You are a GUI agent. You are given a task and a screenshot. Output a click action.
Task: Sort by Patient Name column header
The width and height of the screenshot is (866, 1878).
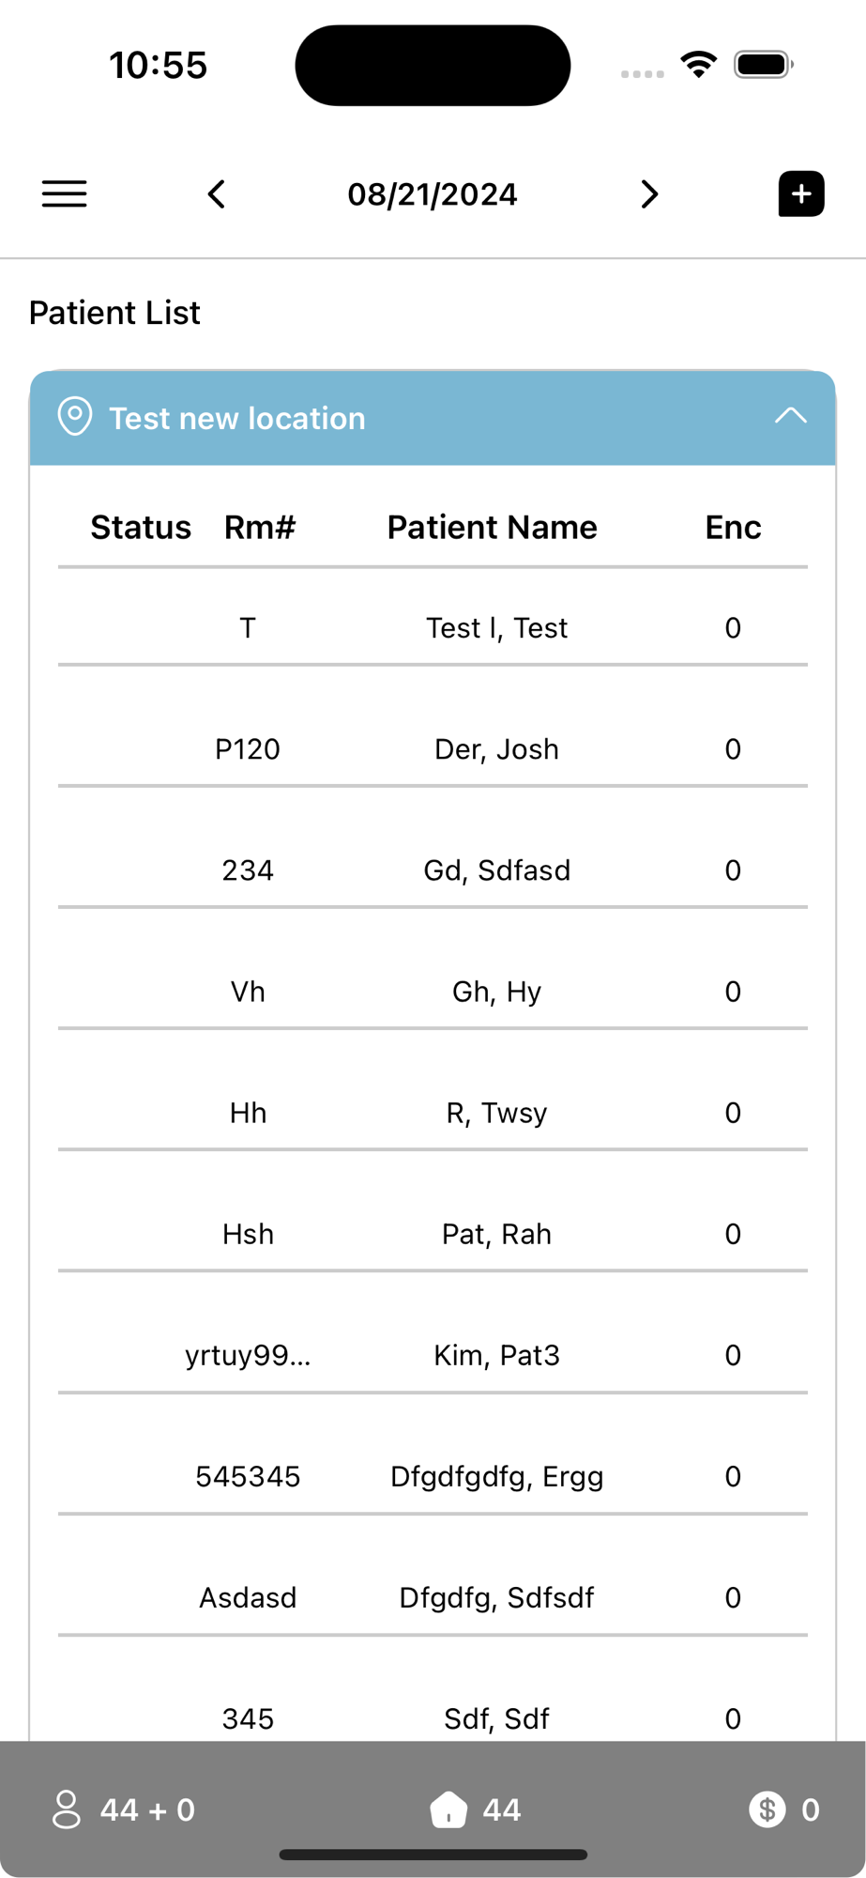pos(492,528)
